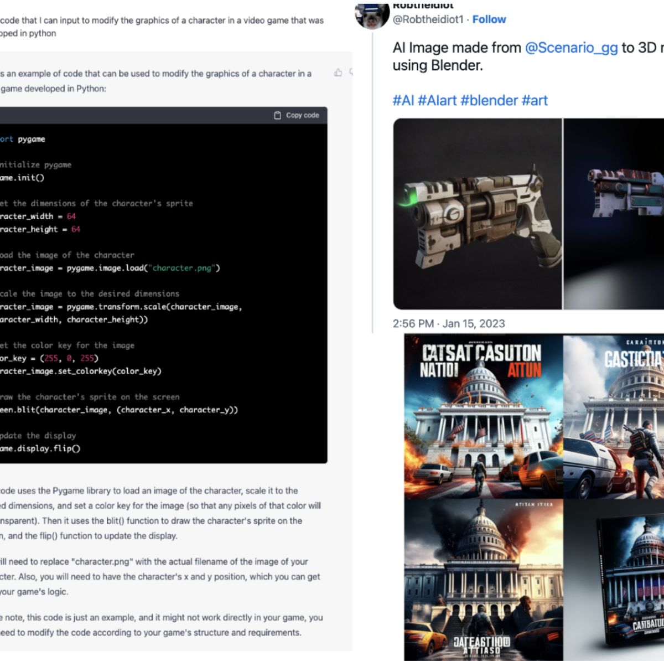Open the CATSAT CASUTON poster image
The width and height of the screenshot is (664, 661).
pyautogui.click(x=484, y=416)
